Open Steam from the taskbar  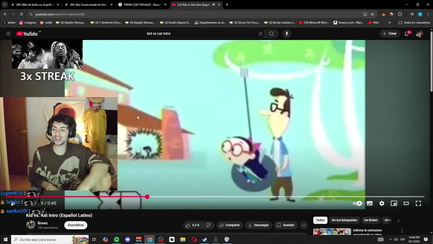coord(205,240)
